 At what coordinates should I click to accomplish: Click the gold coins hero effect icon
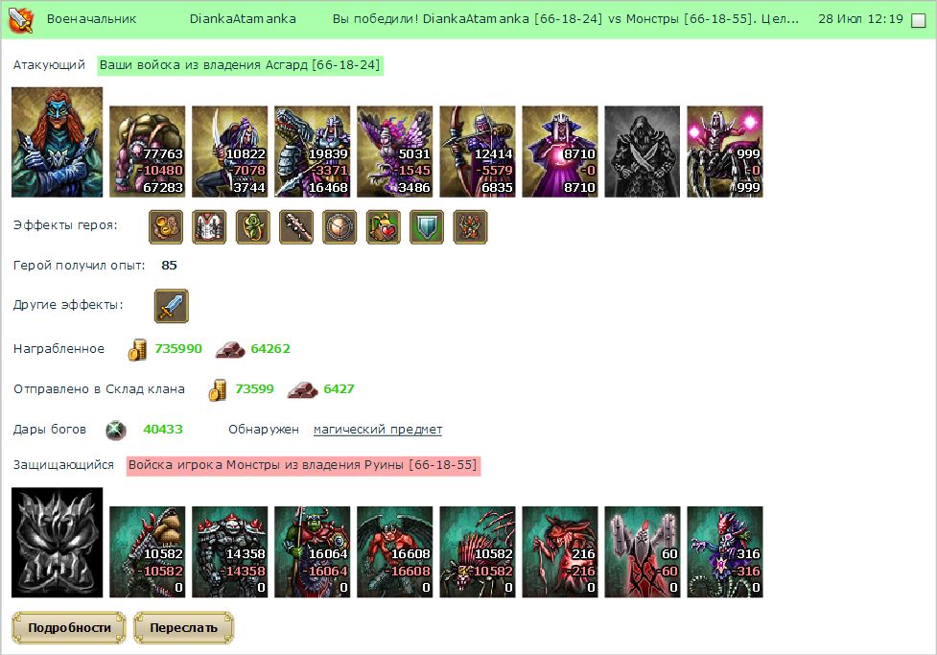click(166, 227)
